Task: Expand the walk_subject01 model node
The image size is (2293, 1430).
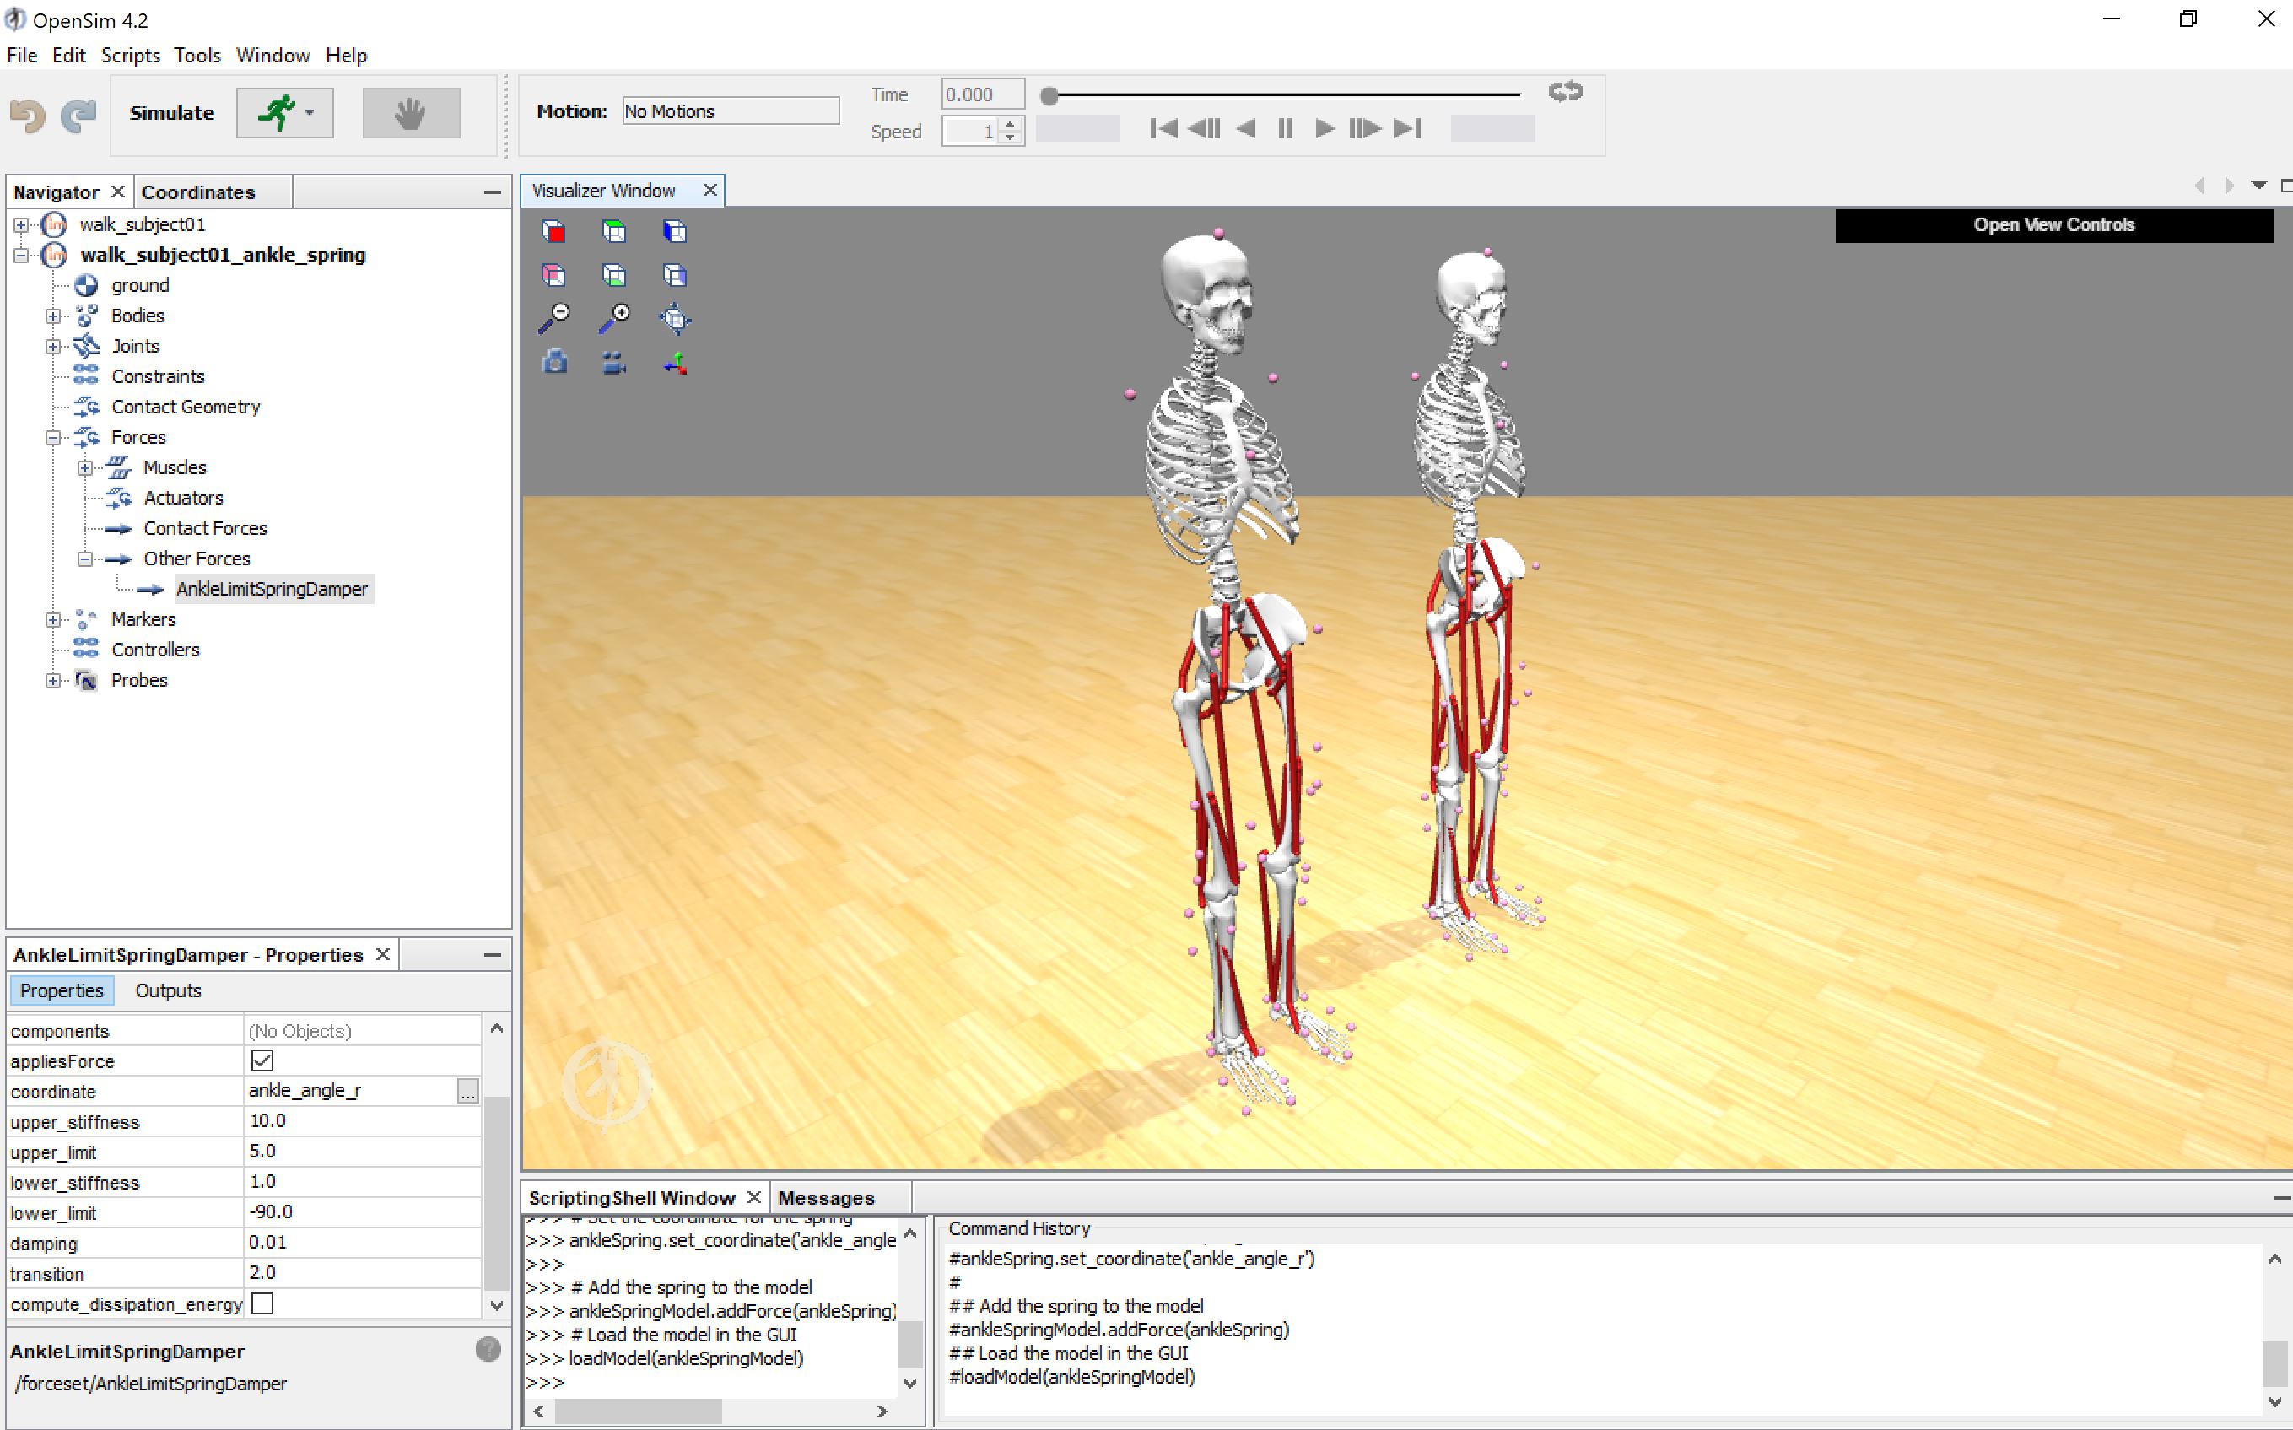Action: point(21,224)
